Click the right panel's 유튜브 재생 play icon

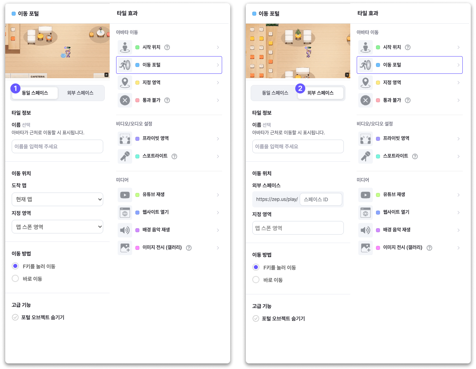click(366, 195)
